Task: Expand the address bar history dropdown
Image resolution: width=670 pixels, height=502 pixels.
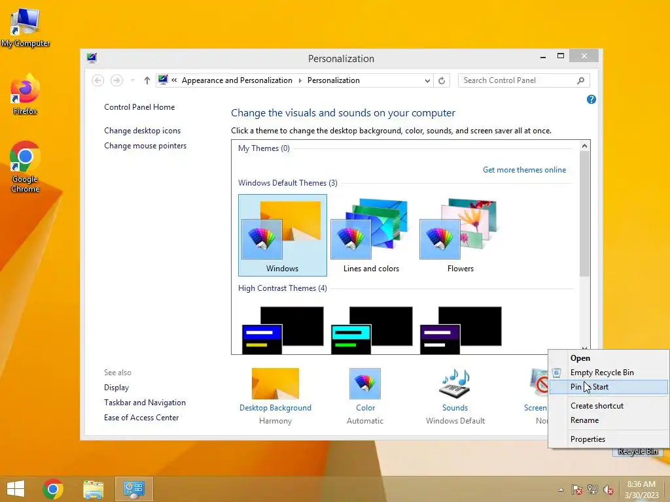Action: tap(427, 80)
